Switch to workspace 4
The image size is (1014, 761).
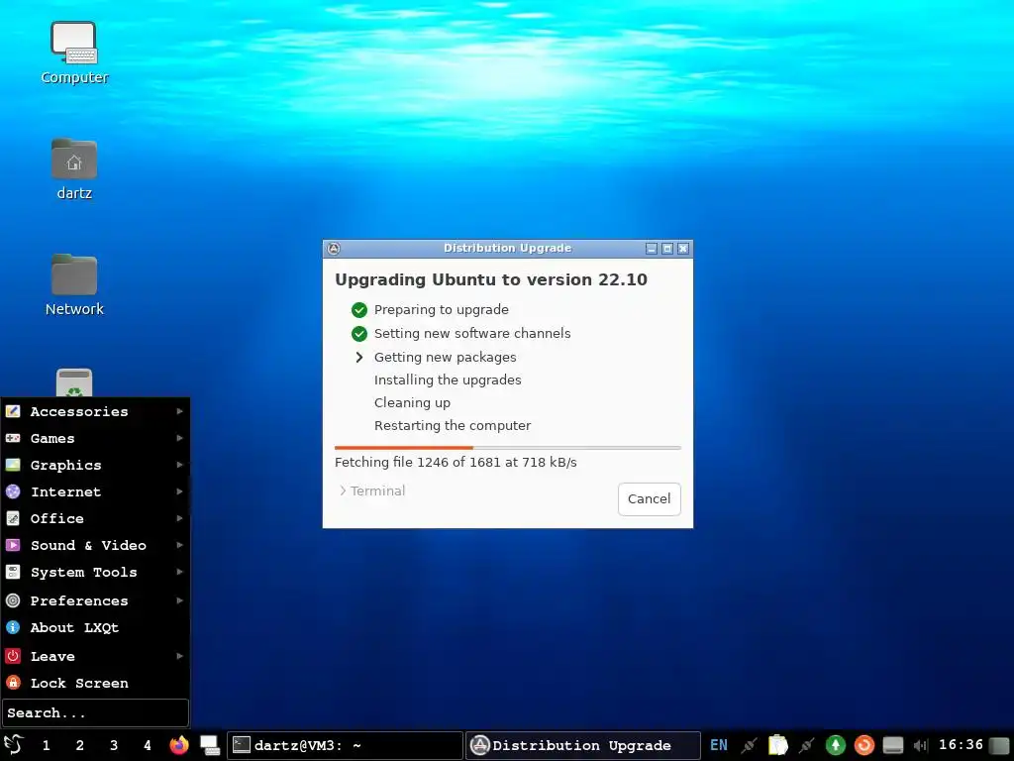coord(148,745)
